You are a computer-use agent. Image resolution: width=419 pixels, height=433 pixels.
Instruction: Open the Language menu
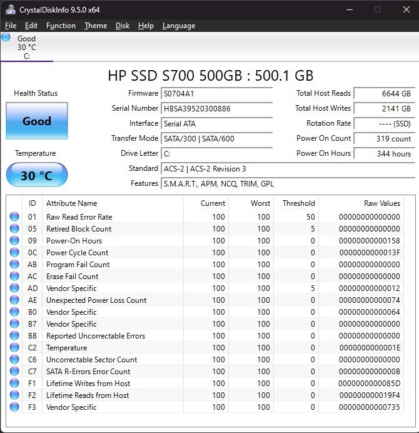pyautogui.click(x=179, y=26)
